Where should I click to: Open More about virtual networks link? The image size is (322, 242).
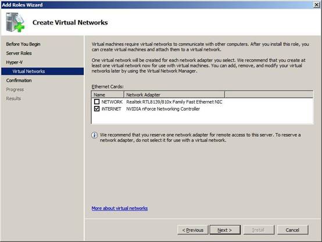[x=120, y=208]
